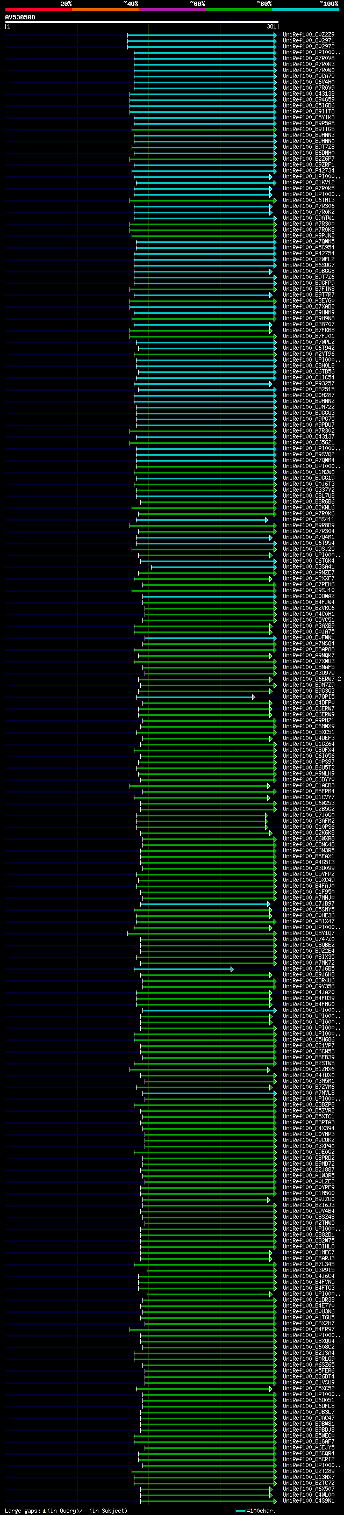Select label UniRef100_Q1GZ64
Viewport: 344px width, 1515px height.
tap(308, 744)
